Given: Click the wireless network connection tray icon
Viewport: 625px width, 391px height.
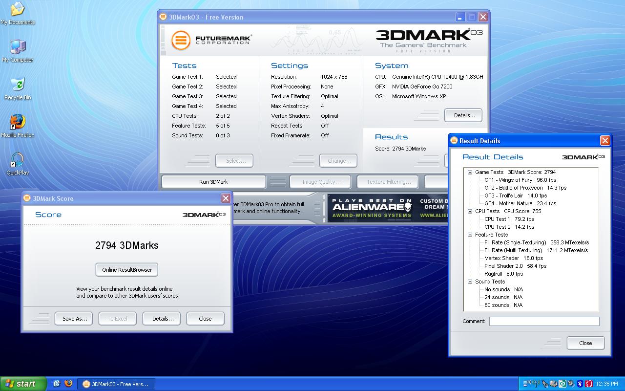Looking at the screenshot, I should tap(527, 384).
